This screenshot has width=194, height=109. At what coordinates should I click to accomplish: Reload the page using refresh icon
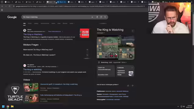tap(9, 6)
